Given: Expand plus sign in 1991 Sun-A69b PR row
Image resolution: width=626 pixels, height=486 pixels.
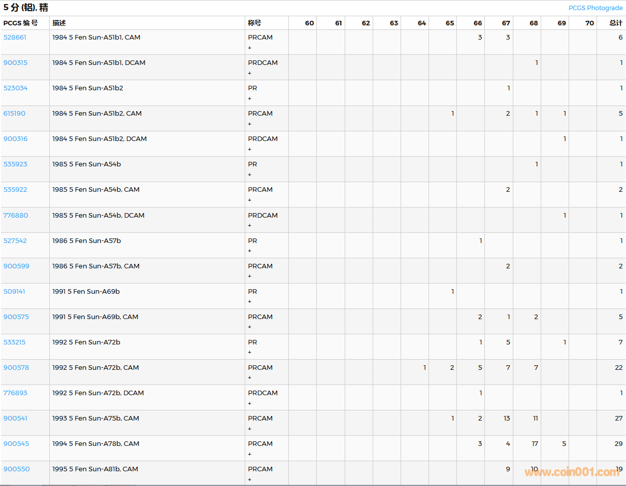Looking at the screenshot, I should coord(250,302).
